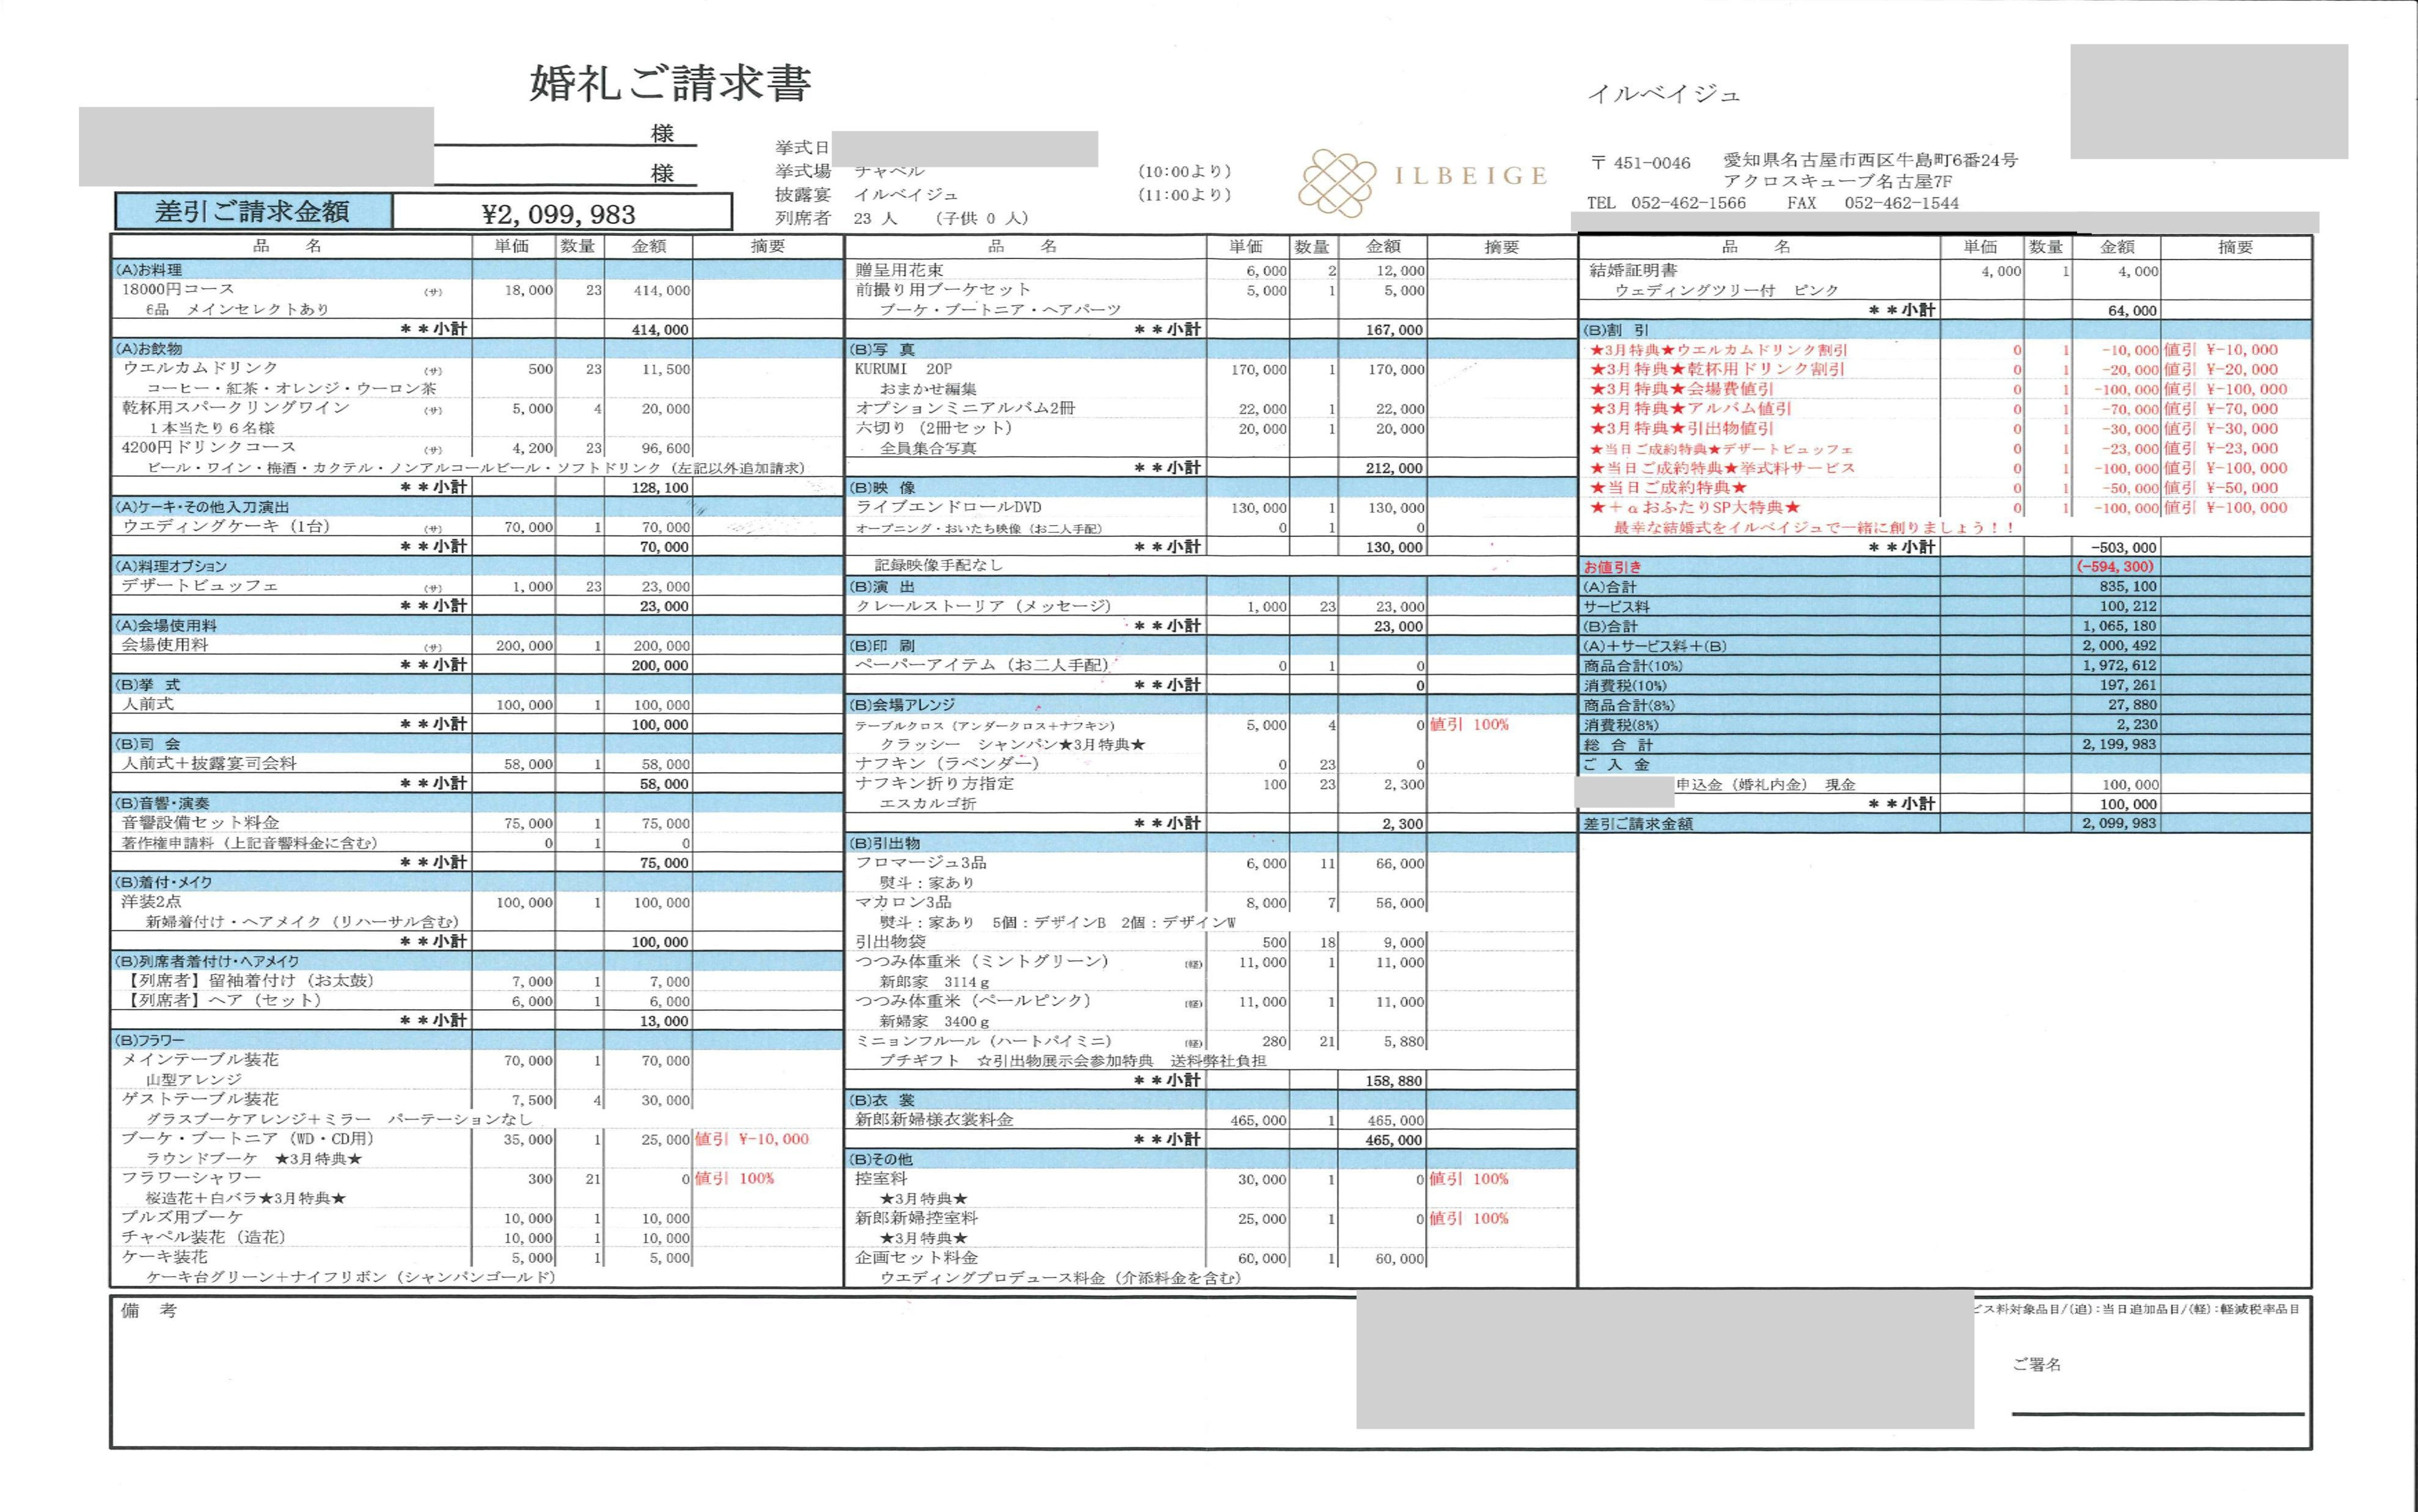
Task: Click 著作権申請料 row
Action: pyautogui.click(x=405, y=843)
